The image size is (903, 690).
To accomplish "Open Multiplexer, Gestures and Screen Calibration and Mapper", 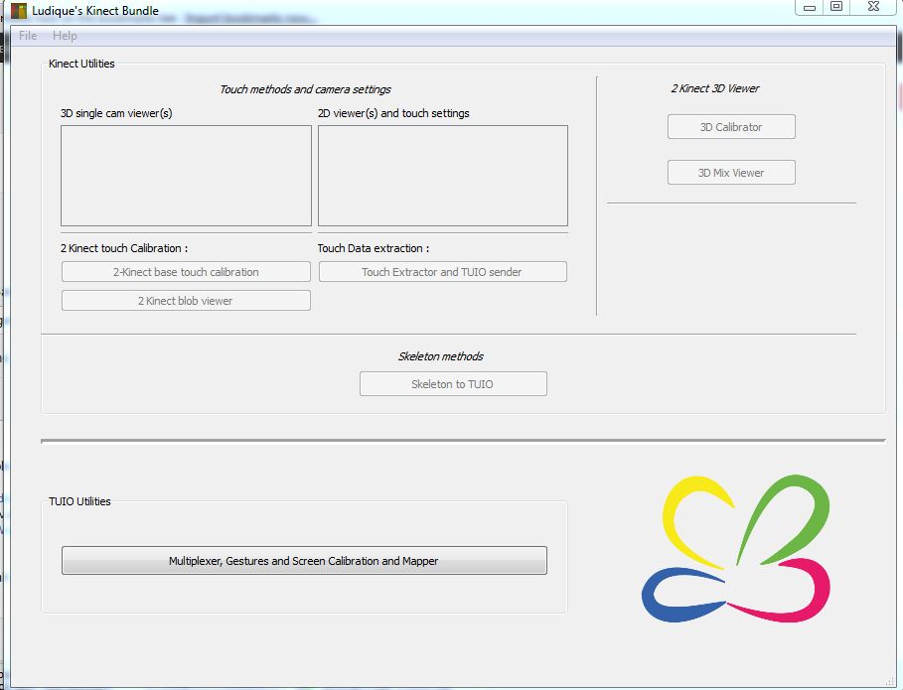I will 304,561.
